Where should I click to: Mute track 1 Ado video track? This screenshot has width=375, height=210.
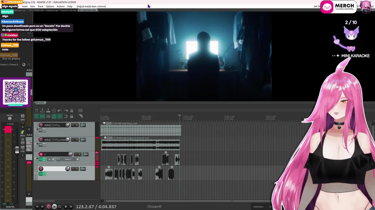pos(73,125)
